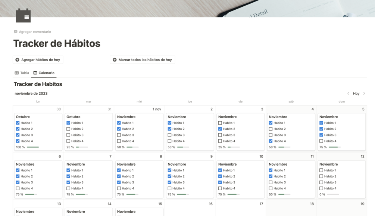Viewport: 375px width, 216px height.
Task: Uncheck Habito 4 on November 4
Action: 271,141
